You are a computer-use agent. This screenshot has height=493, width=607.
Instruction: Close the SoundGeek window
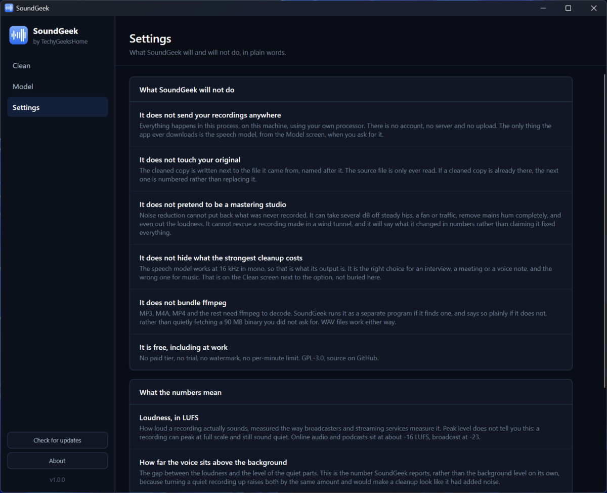(594, 8)
